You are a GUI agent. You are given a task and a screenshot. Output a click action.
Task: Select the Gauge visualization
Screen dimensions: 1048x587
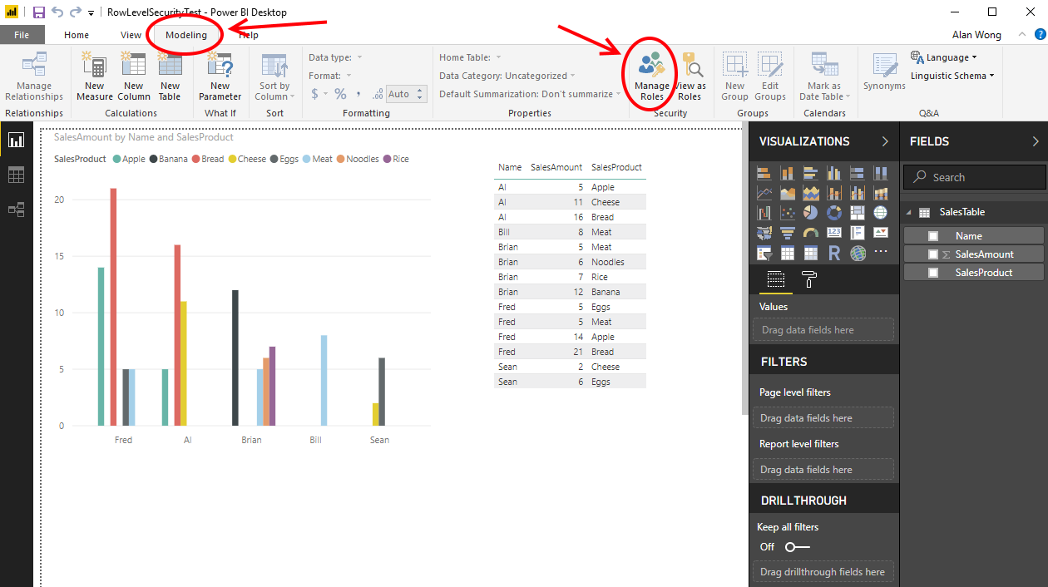811,233
